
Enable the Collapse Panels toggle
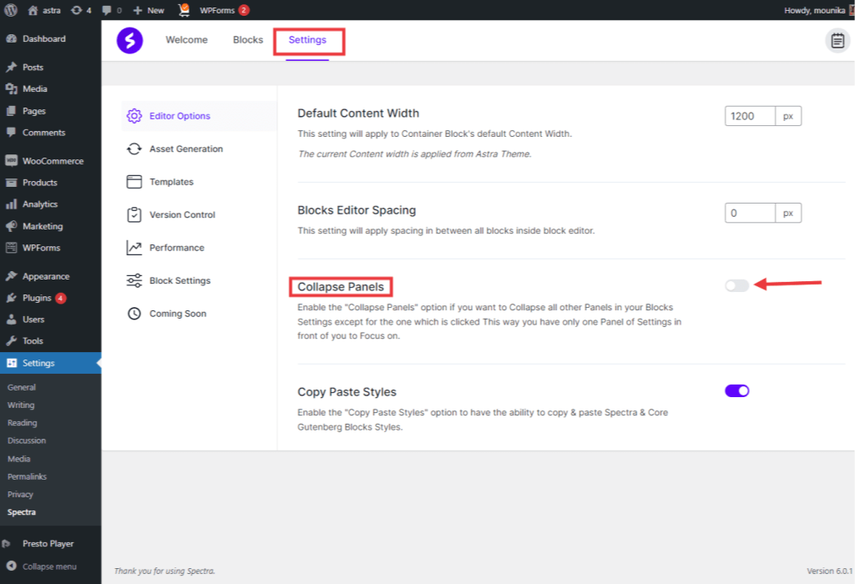736,284
